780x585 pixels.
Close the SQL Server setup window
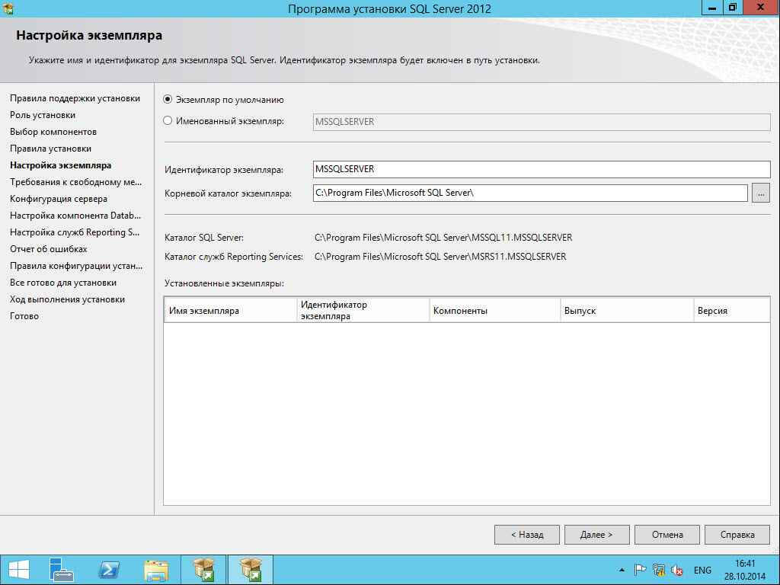[761, 8]
